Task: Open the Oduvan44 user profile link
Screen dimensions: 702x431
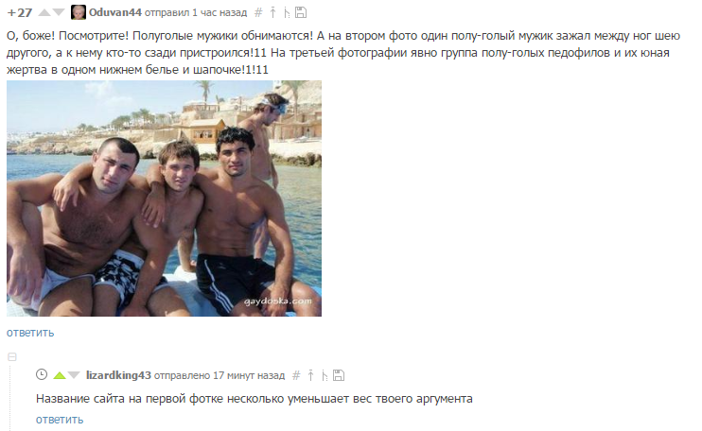Action: tap(115, 12)
